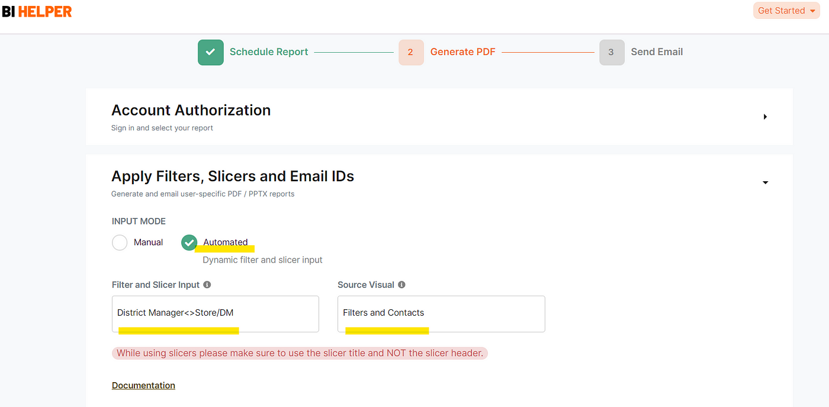The image size is (829, 407).
Task: Click the info icon beside Filter and Slicer Input
Action: 207,285
